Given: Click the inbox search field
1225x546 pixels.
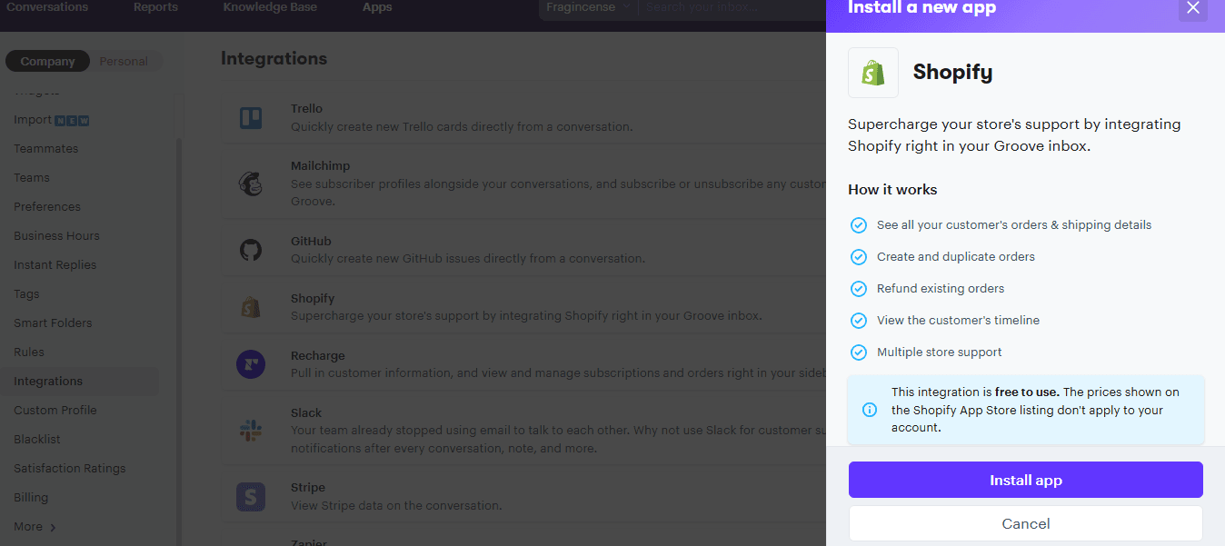Looking at the screenshot, I should (718, 7).
